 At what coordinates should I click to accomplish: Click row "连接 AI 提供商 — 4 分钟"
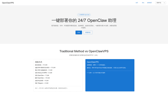coord(42,80)
